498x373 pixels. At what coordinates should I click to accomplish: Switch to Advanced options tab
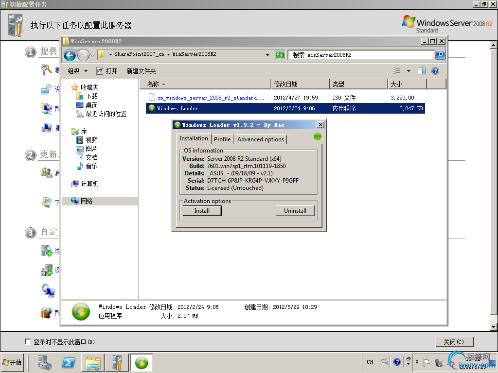[261, 139]
